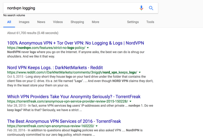Expand dropdown arrow beside reddit.com DarkNetMarkets URL
This screenshot has height=138, width=203.
click(140, 72)
